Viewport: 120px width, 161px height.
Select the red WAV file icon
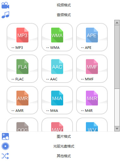(57, 127)
